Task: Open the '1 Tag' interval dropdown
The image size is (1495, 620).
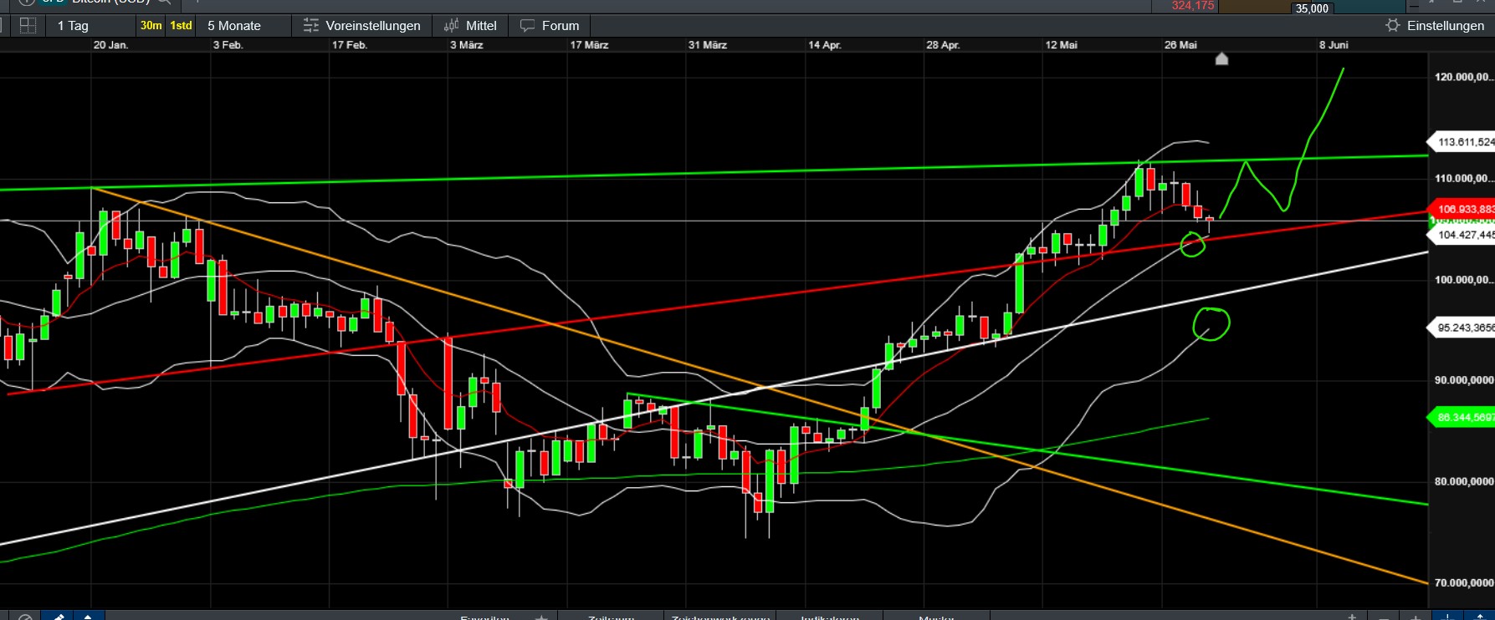Action: 73,26
